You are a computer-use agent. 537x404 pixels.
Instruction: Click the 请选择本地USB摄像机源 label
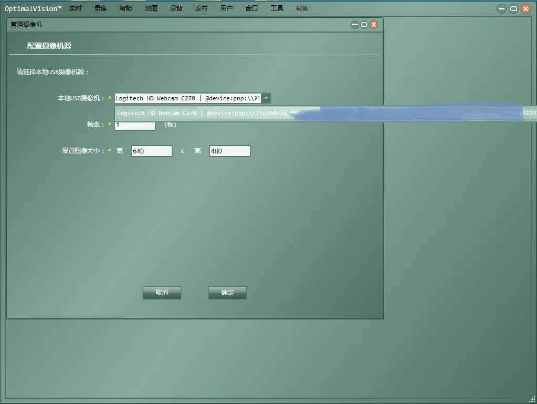pyautogui.click(x=52, y=71)
